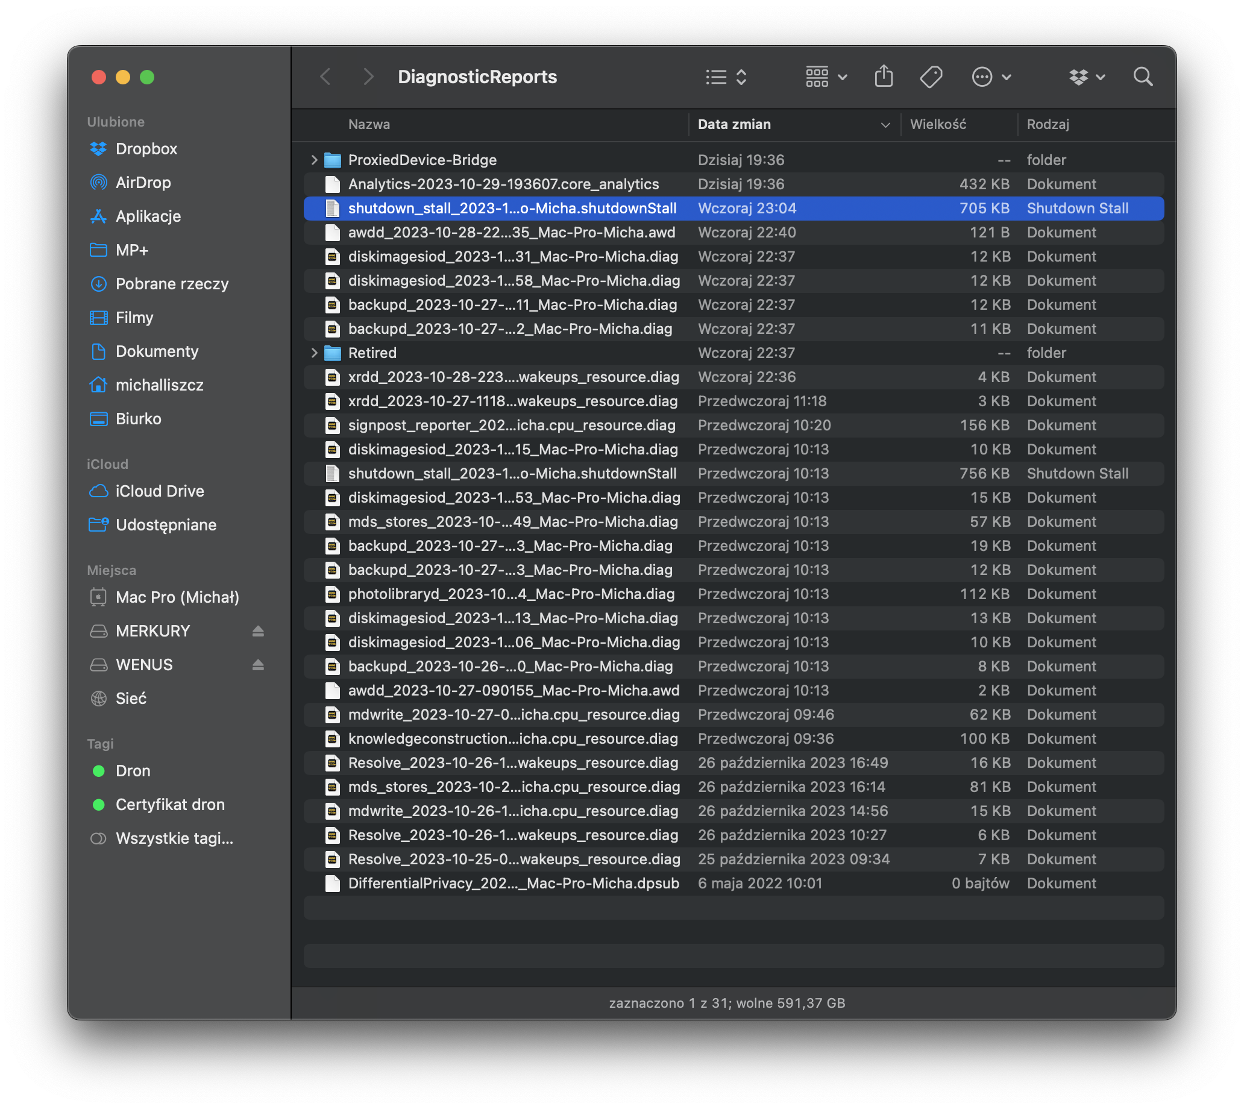Click the Share toolbar icon
Screen dimensions: 1244x1109
click(x=884, y=77)
